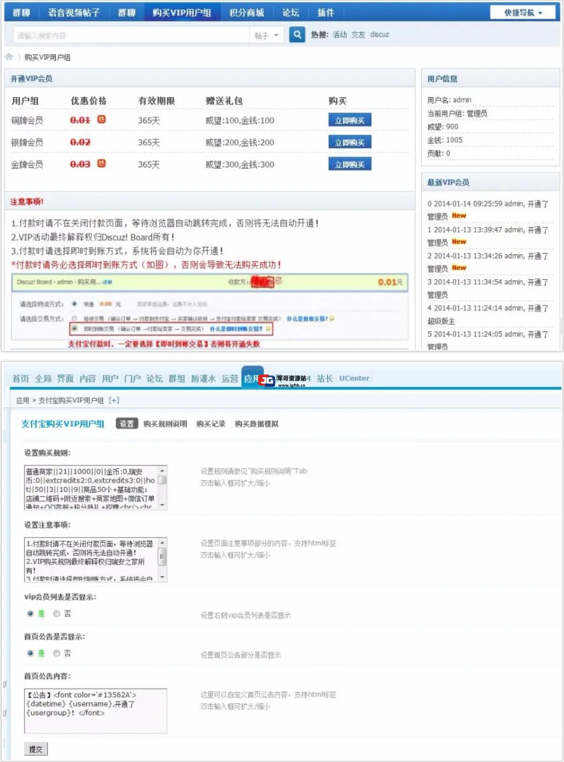Click the New badge on first VIP entry
The image size is (564, 762).
459,216
